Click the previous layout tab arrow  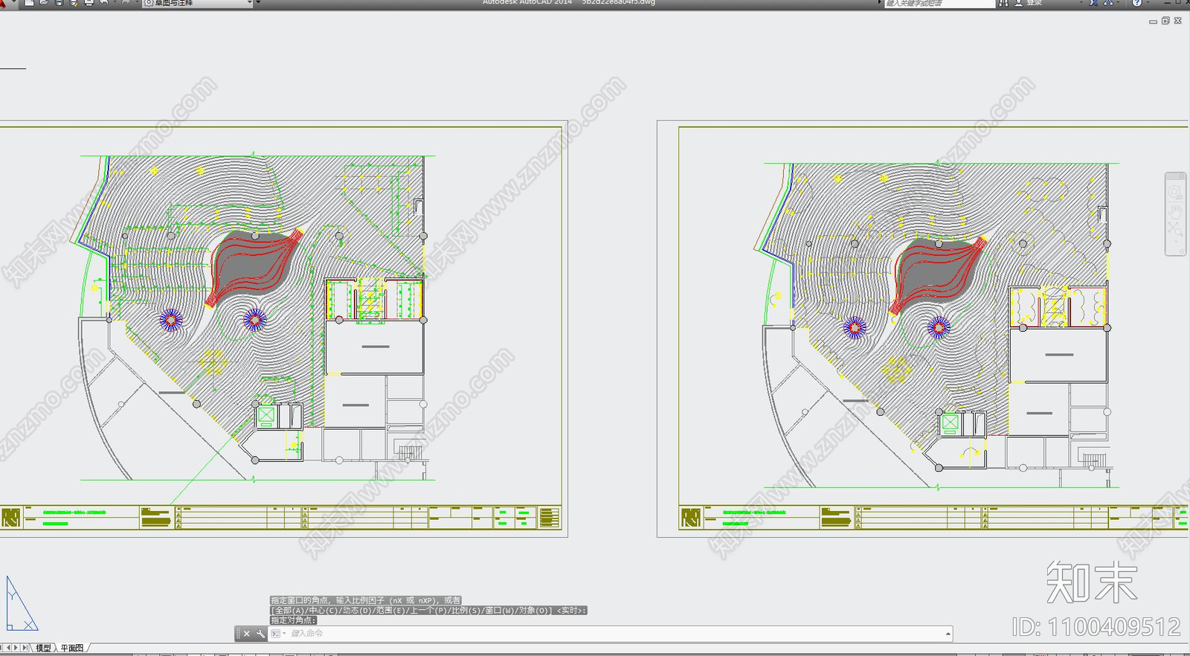click(x=8, y=648)
